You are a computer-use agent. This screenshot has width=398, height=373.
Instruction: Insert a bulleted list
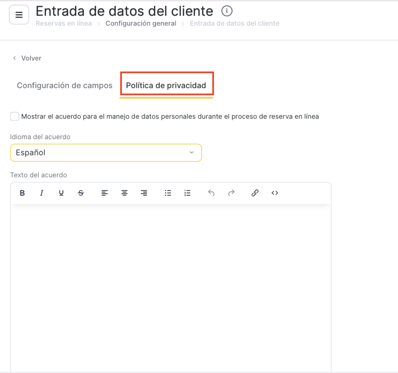click(x=168, y=193)
